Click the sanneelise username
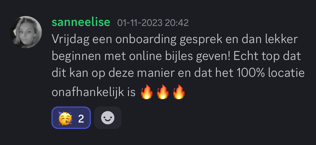 coord(81,22)
